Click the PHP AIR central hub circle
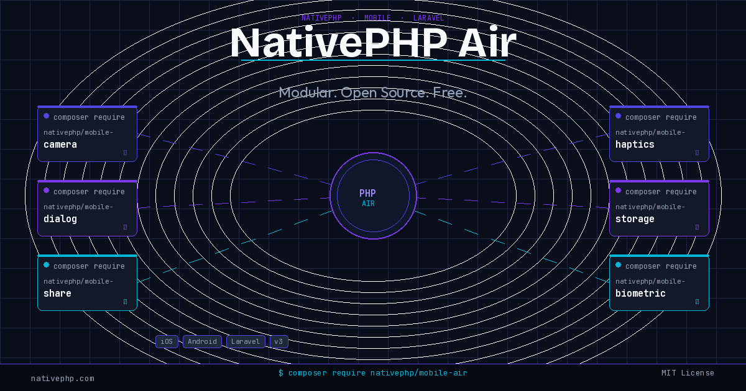Viewport: 746px width, 391px height. tap(373, 196)
